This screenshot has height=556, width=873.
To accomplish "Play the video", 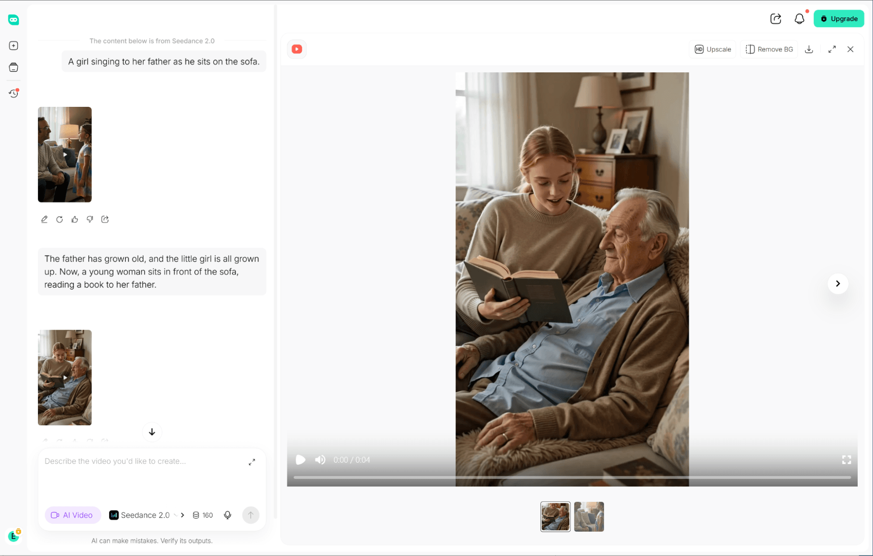I will pyautogui.click(x=300, y=460).
